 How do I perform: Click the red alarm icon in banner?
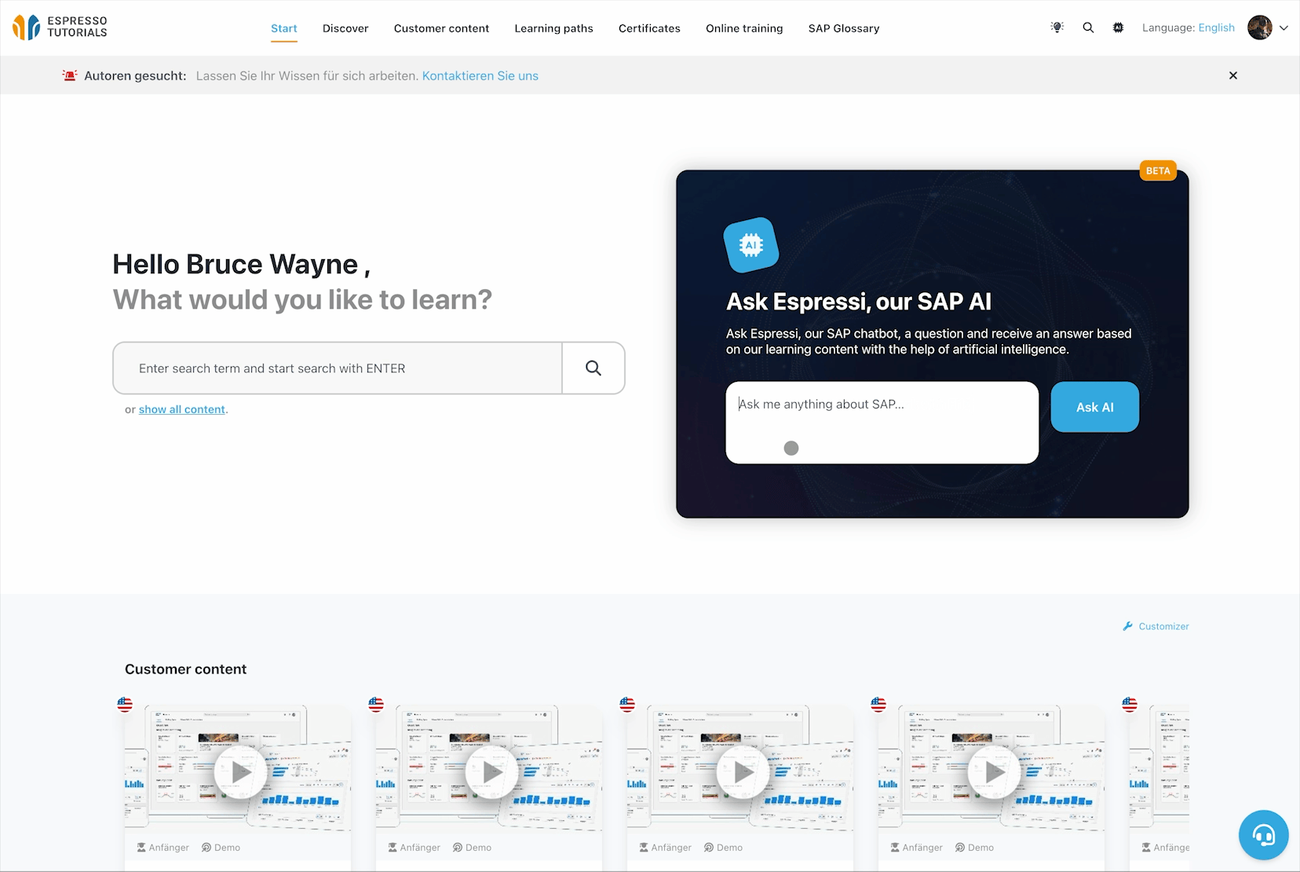pyautogui.click(x=70, y=75)
